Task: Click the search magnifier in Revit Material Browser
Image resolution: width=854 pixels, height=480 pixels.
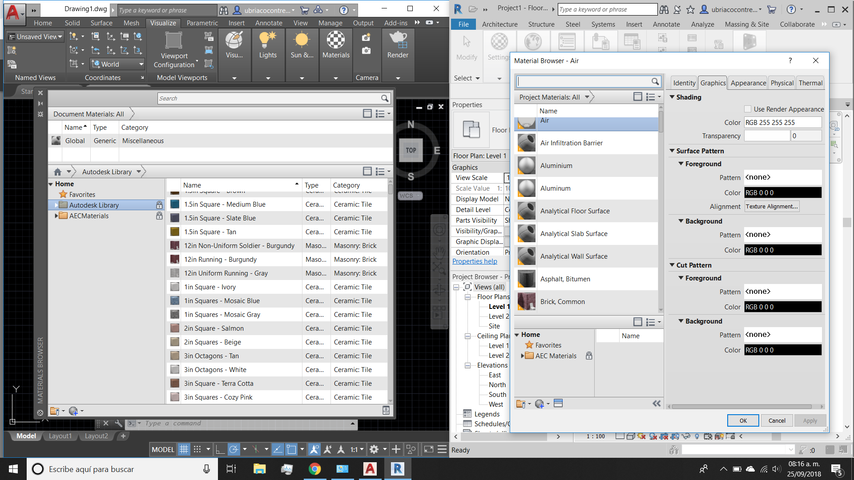Action: pyautogui.click(x=655, y=81)
